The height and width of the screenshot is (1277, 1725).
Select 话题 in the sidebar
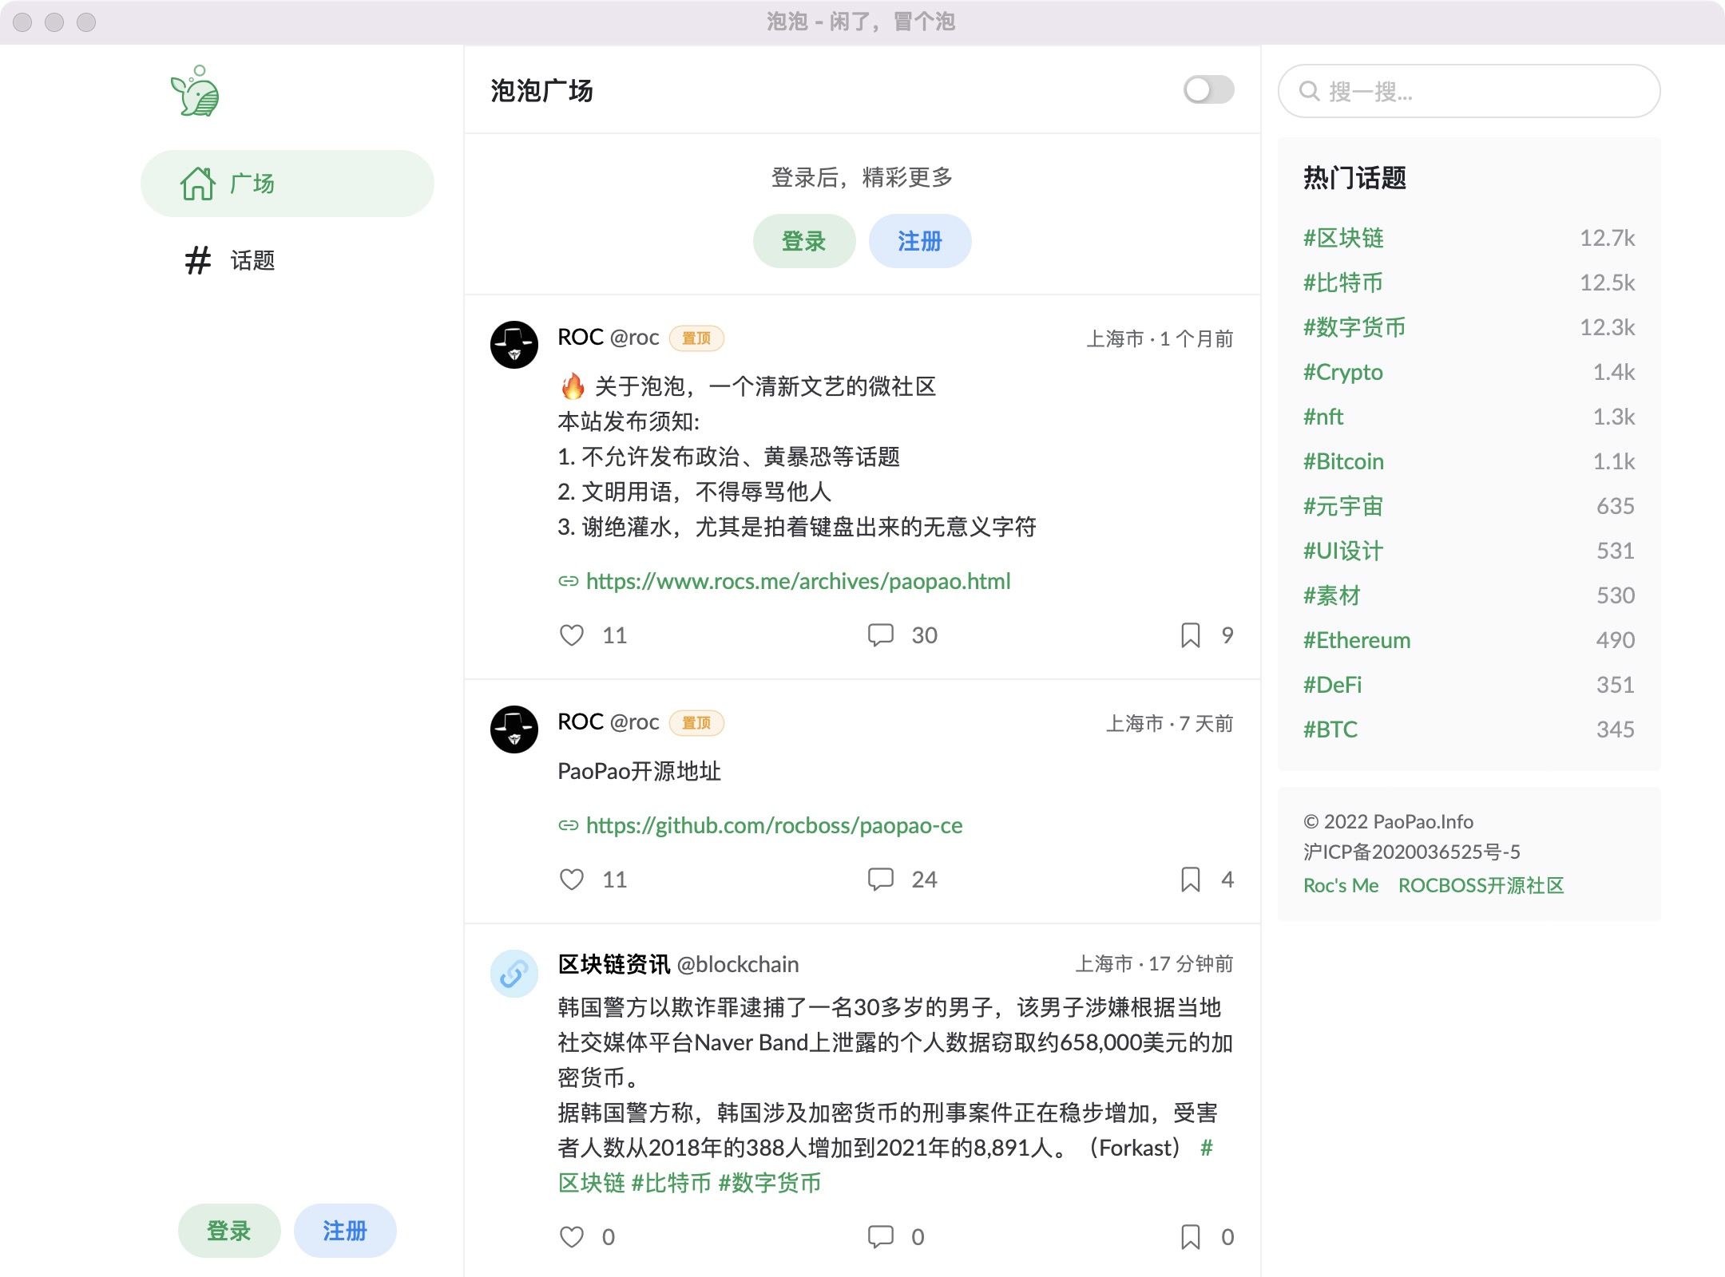(249, 259)
